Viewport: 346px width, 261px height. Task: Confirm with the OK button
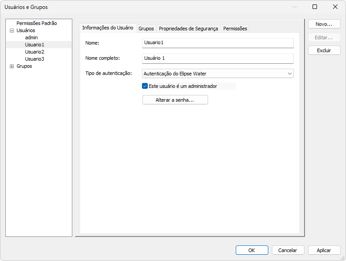click(x=252, y=250)
